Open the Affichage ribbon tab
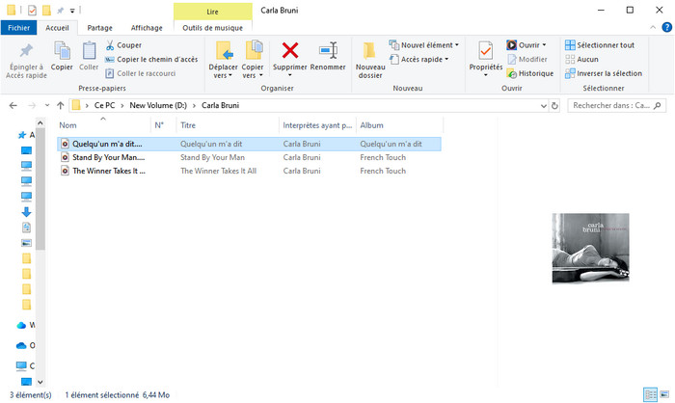 click(x=147, y=28)
